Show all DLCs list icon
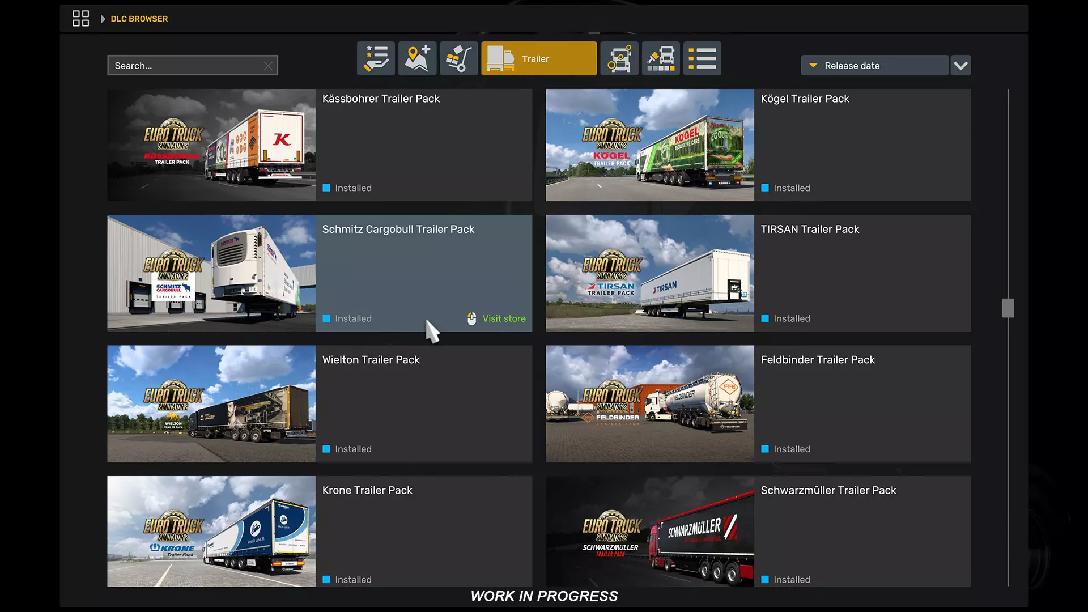Screen dimensions: 1088x612 (702, 58)
